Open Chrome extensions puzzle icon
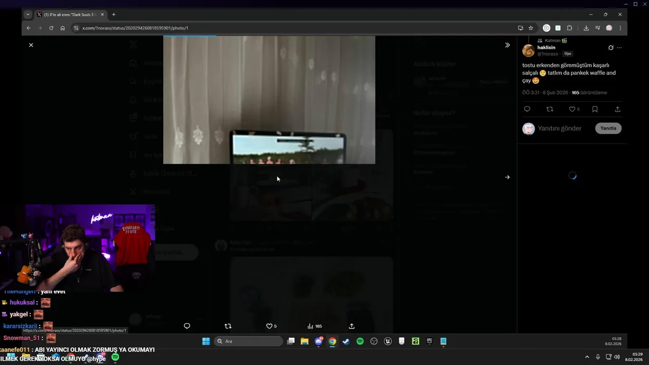This screenshot has width=649, height=365. pos(569,28)
